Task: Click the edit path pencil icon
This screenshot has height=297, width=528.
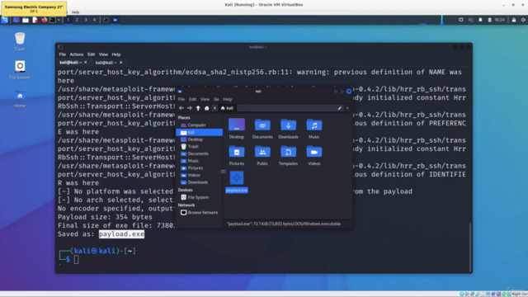Action: pos(339,108)
